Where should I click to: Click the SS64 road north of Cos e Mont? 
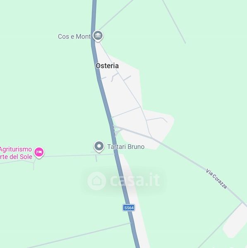pyautogui.click(x=94, y=14)
